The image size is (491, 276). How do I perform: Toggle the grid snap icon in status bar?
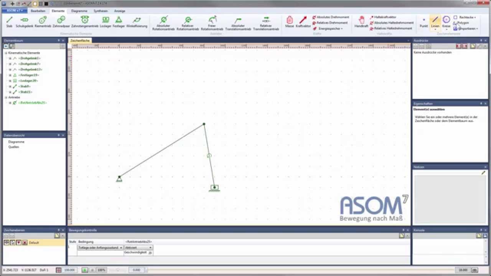tap(59, 270)
